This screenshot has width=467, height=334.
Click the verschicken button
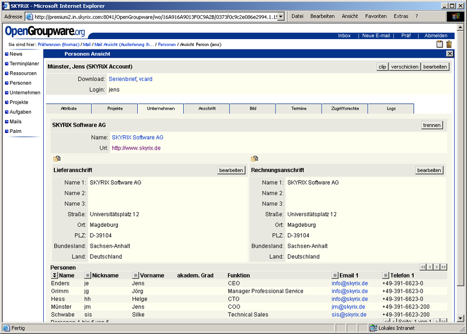coord(405,67)
